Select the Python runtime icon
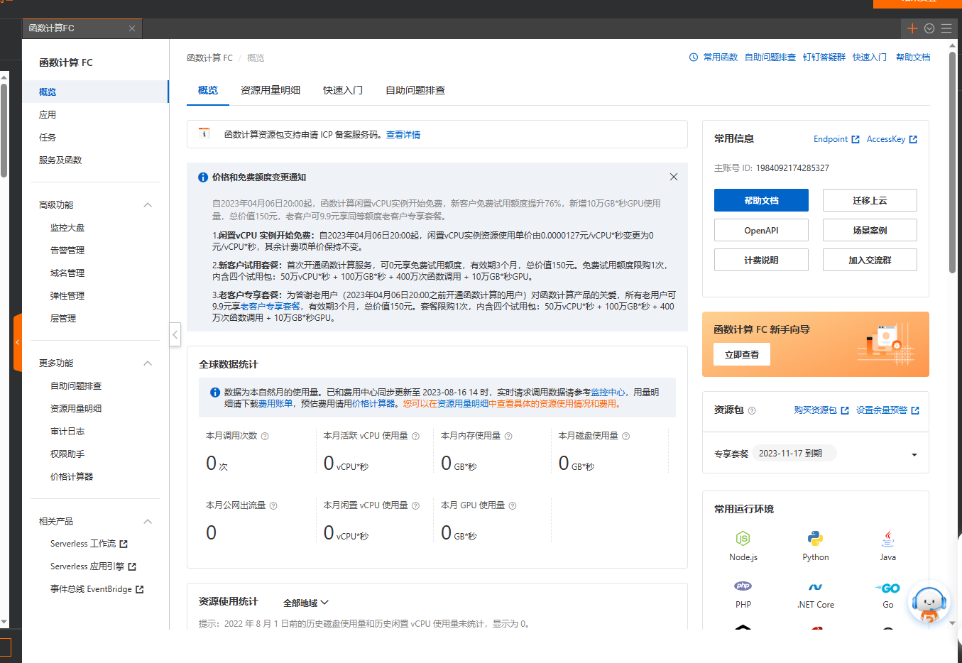Screen dimensions: 962x663 coord(815,538)
